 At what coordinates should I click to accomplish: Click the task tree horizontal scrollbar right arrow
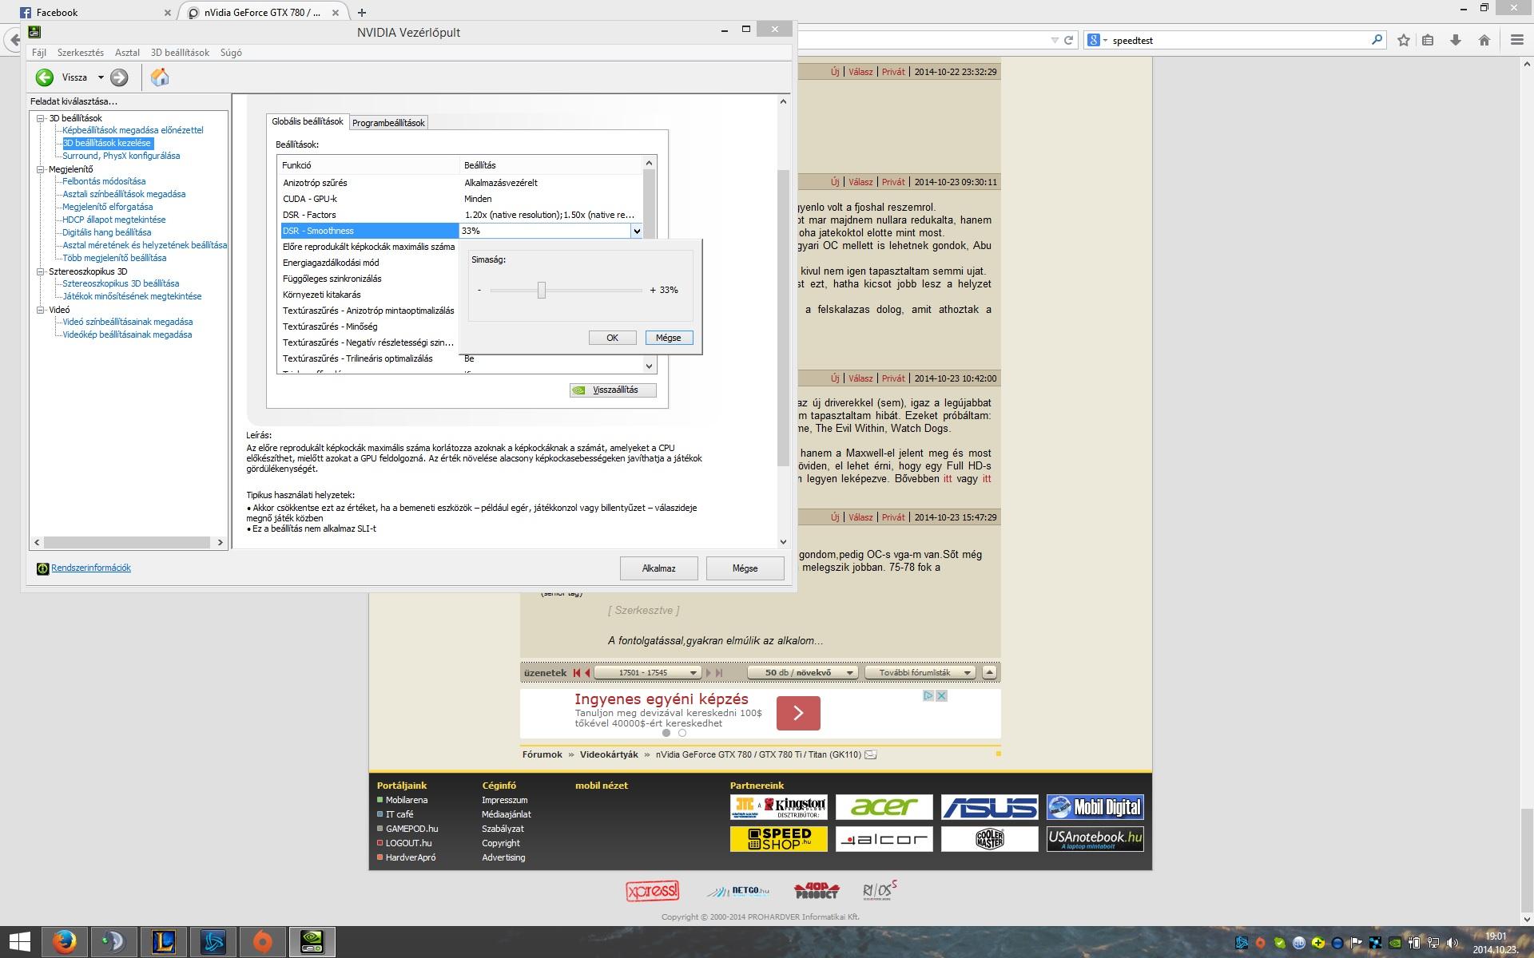coord(221,542)
